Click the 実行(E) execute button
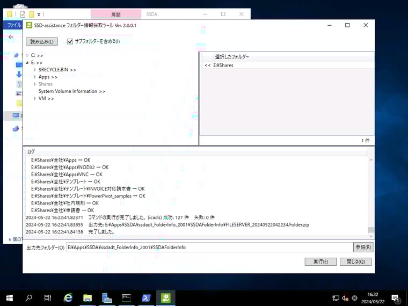The image size is (408, 306). 320,261
